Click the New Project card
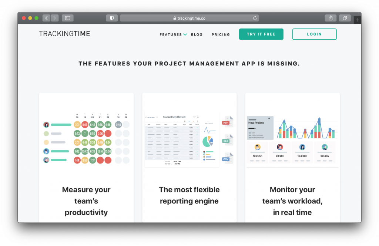 (260, 128)
